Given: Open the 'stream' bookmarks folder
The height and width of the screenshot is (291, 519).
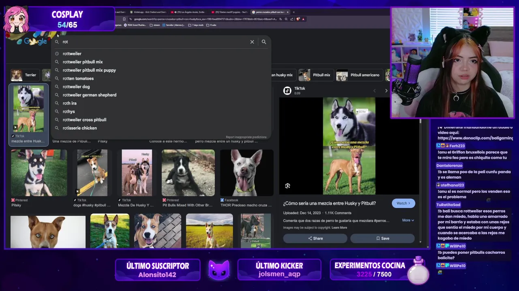Looking at the screenshot, I should [155, 25].
